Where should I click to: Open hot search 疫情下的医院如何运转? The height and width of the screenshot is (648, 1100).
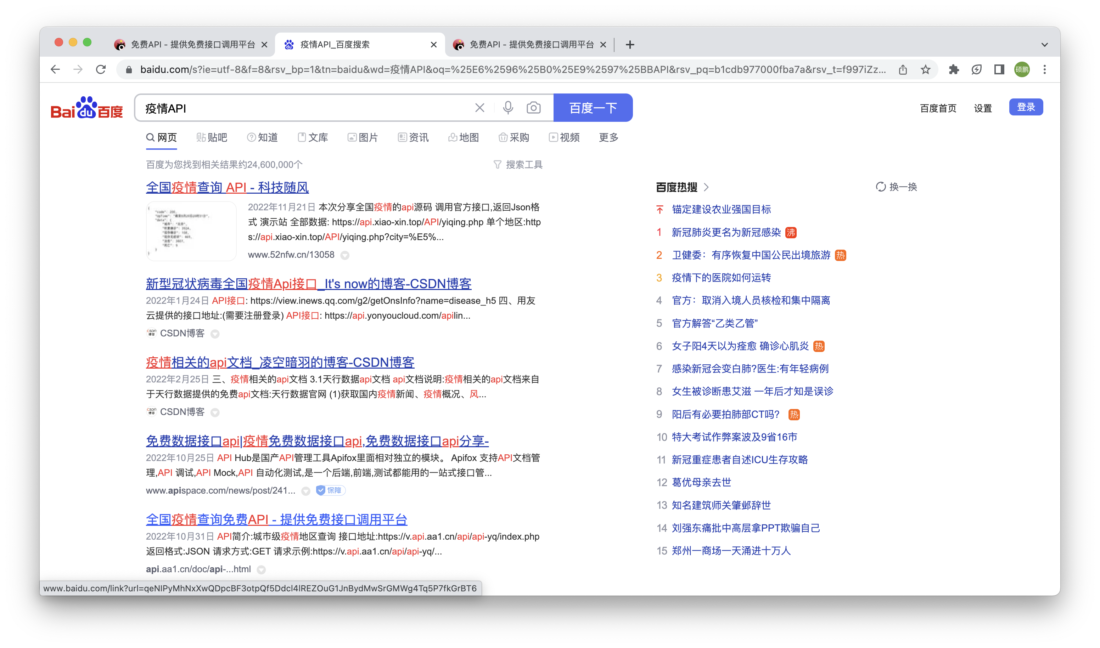[721, 278]
